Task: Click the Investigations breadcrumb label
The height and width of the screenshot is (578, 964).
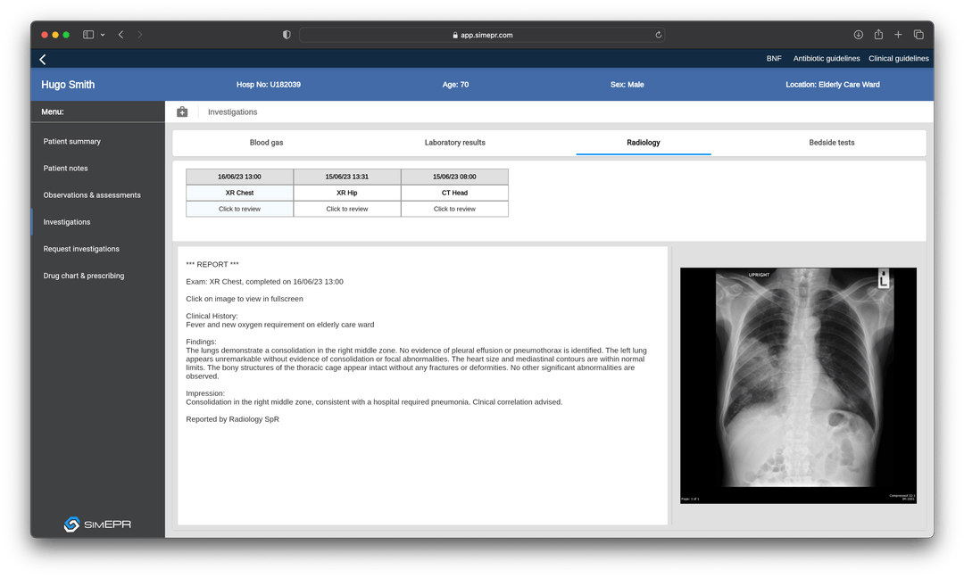Action: [232, 111]
